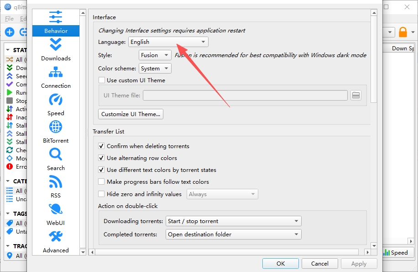418x272 pixels.
Task: Click the orange lock icon in main window toolbar
Action: point(403,32)
